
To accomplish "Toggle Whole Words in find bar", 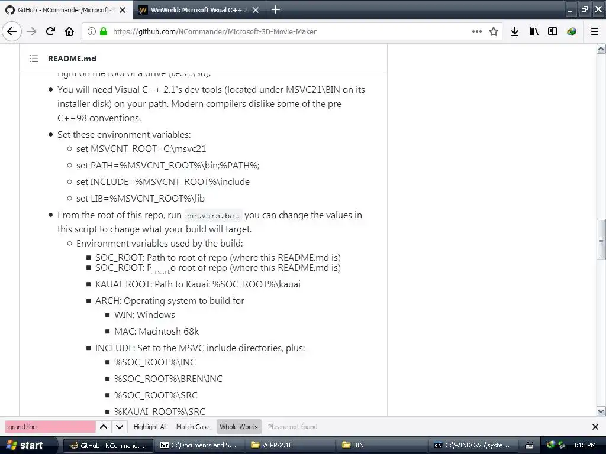I will tap(239, 427).
